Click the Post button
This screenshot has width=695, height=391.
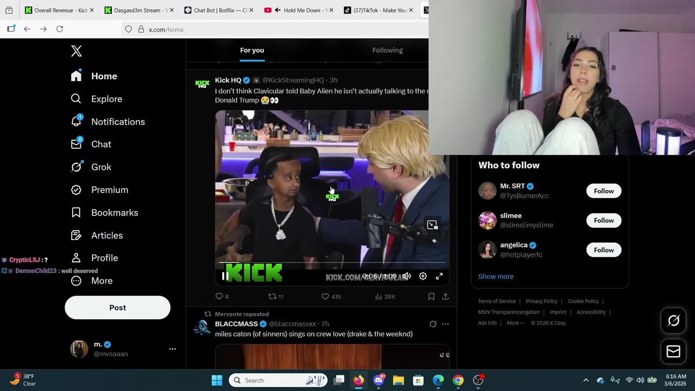(117, 308)
